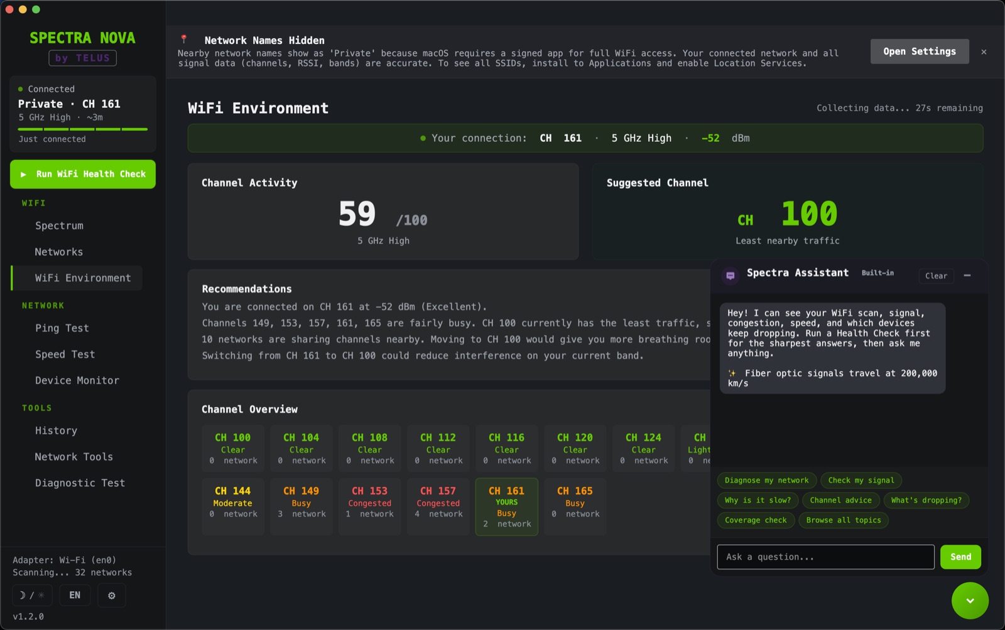Click the by TELUS badge
Image resolution: width=1005 pixels, height=630 pixels.
83,58
